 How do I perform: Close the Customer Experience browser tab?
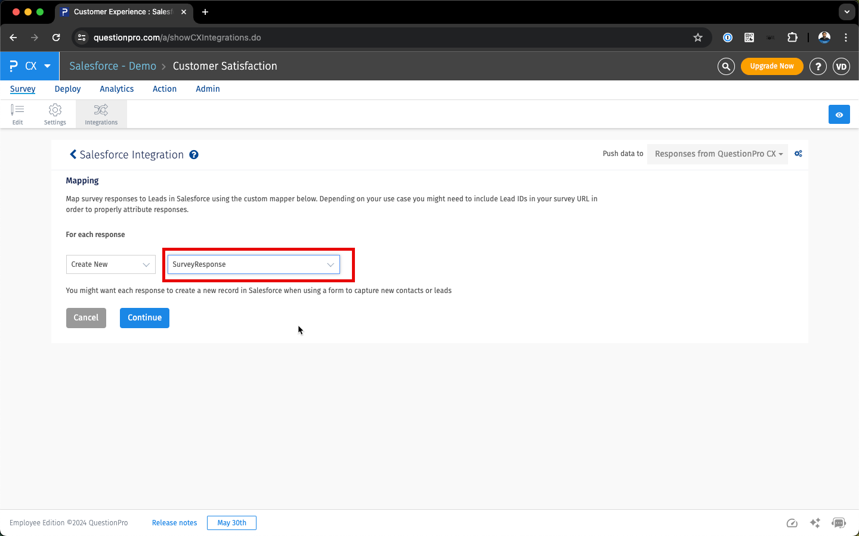pyautogui.click(x=184, y=12)
